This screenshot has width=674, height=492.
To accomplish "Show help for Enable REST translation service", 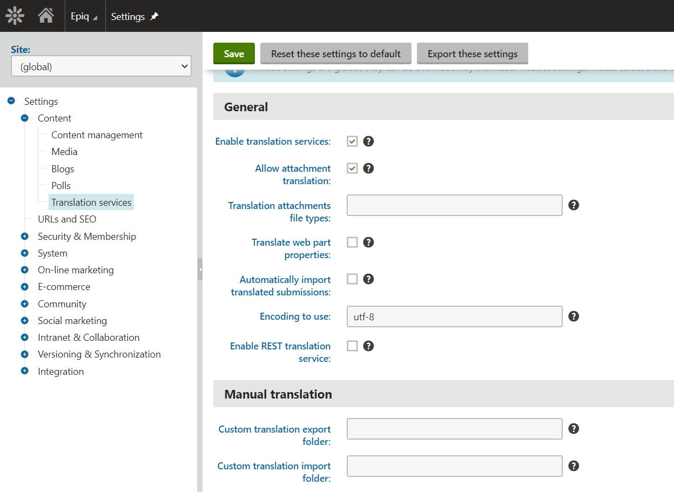I will pos(368,346).
